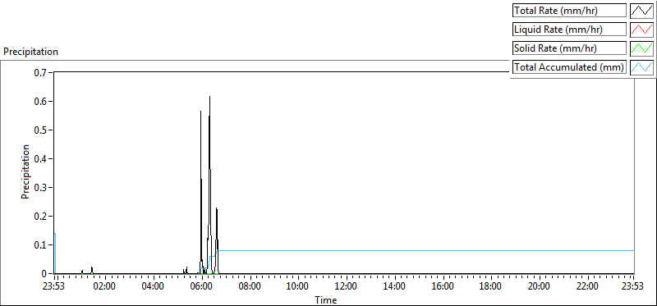Viewport: 657px width, 306px height.
Task: Click the 18:00 time axis marker
Action: click(x=490, y=287)
